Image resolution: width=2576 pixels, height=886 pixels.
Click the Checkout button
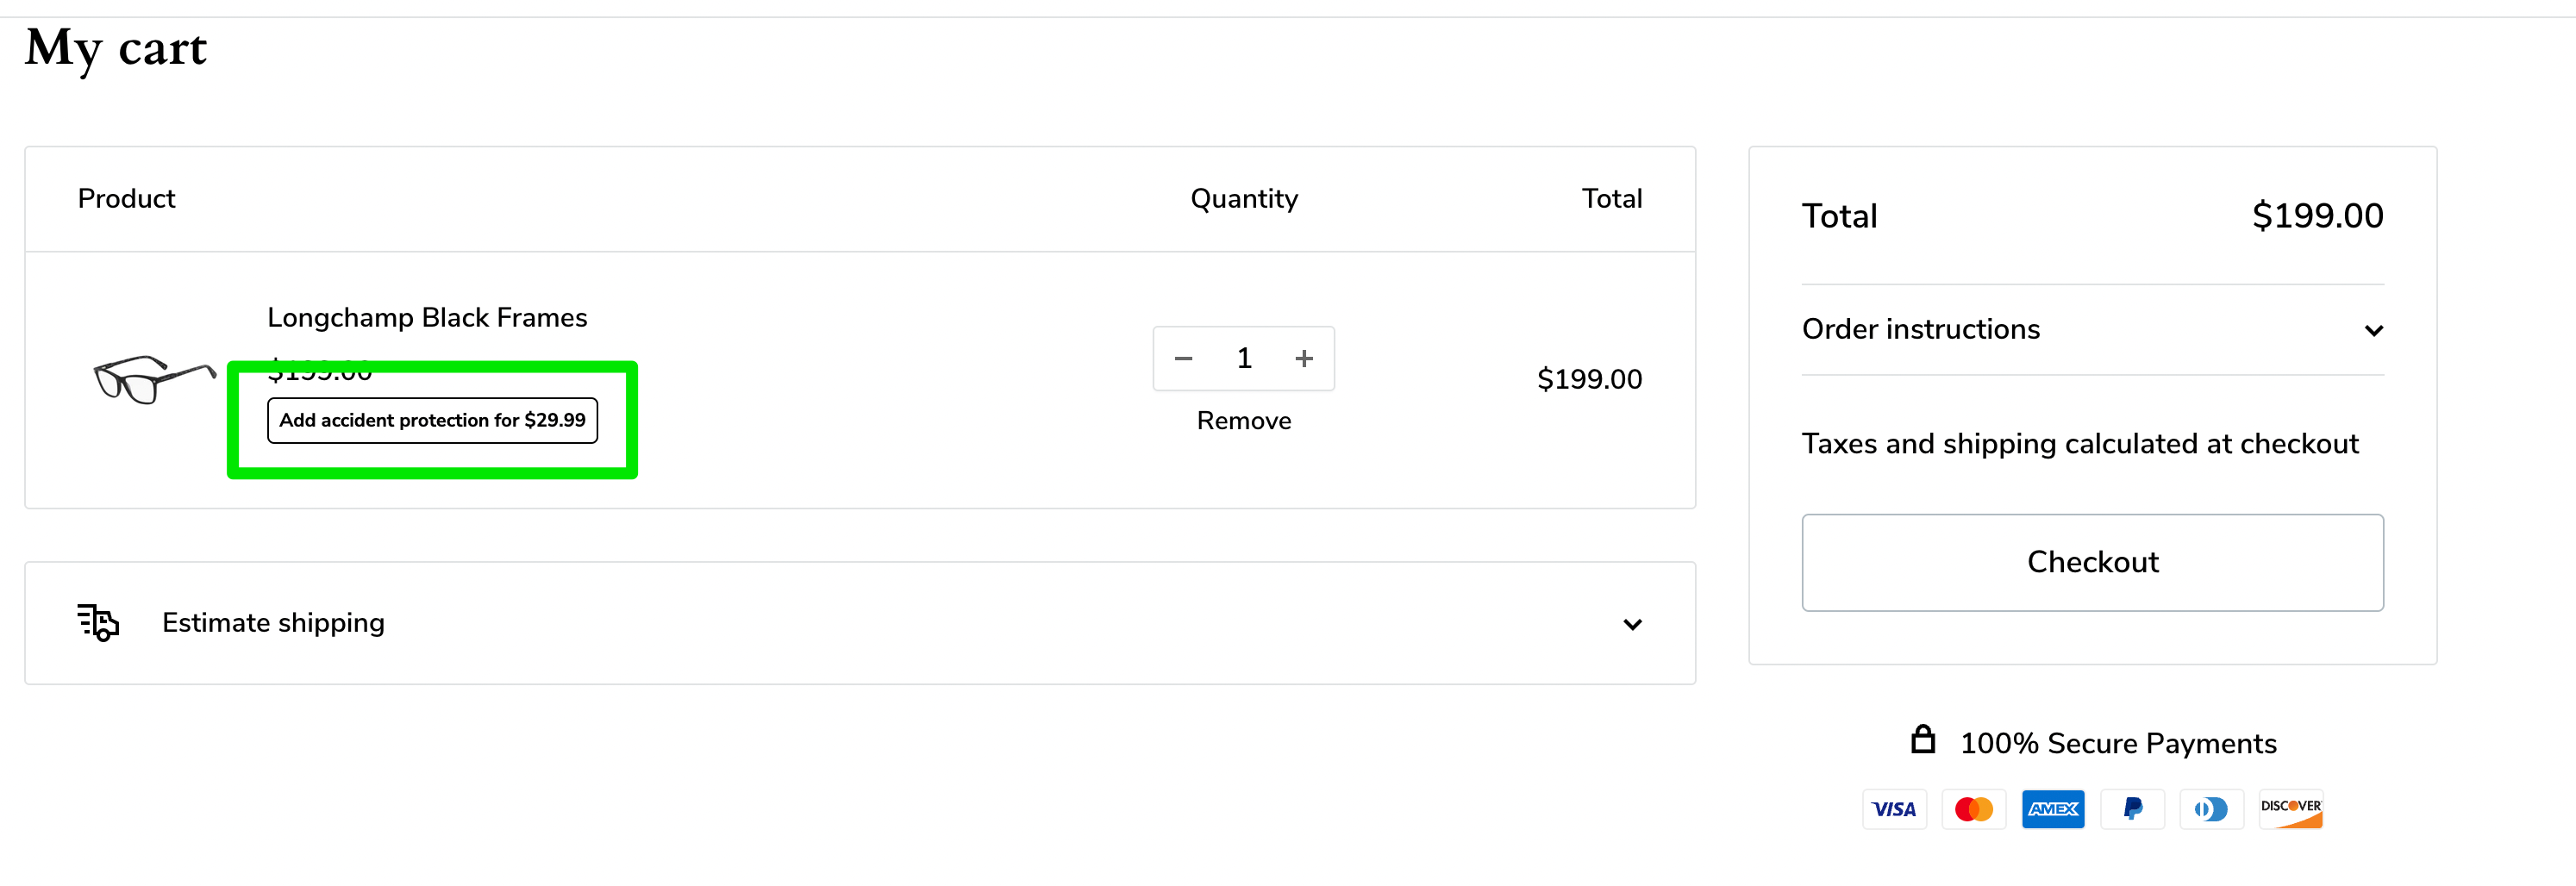click(x=2092, y=562)
